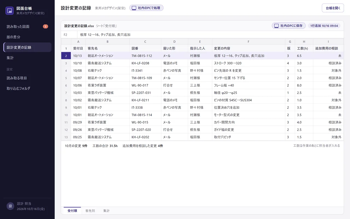Viewport: 350px width, 219px height.
Task: Click the 社内のPCで処理 badge
Action: pyautogui.click(x=146, y=8)
